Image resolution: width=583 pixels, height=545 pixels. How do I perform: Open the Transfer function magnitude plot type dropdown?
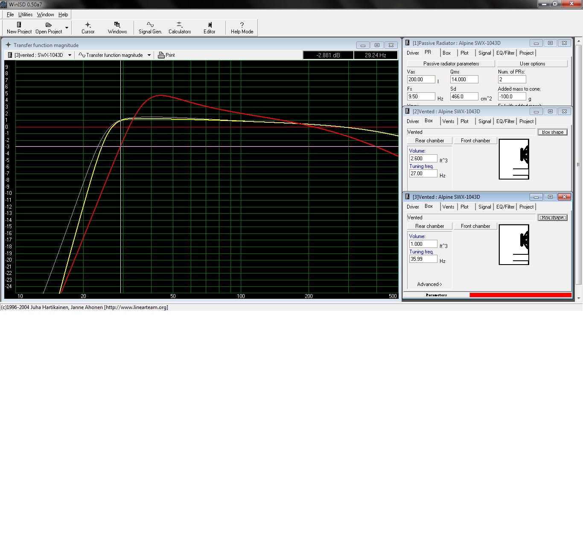[x=149, y=55]
